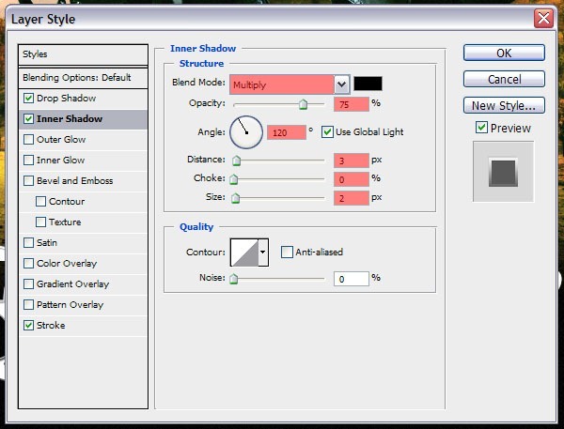Close the Layer Style dialog
Viewport: 564px width, 429px height.
click(x=542, y=19)
